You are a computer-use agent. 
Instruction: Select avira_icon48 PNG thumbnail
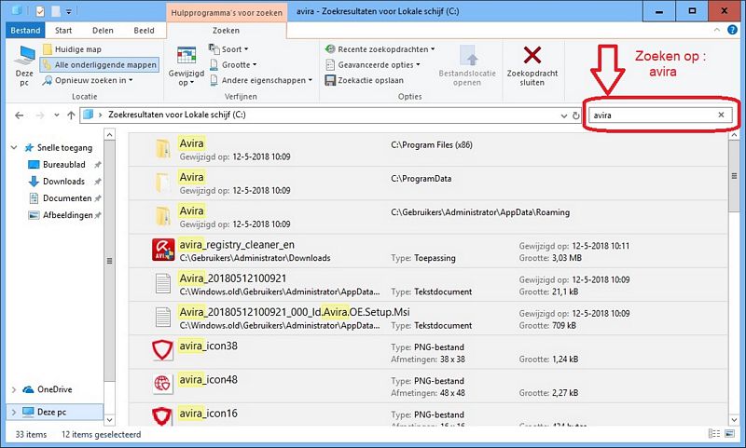point(162,384)
